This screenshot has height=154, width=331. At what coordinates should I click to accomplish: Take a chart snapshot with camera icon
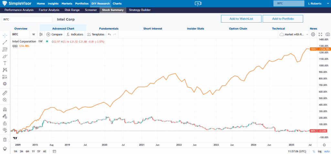[328, 34]
